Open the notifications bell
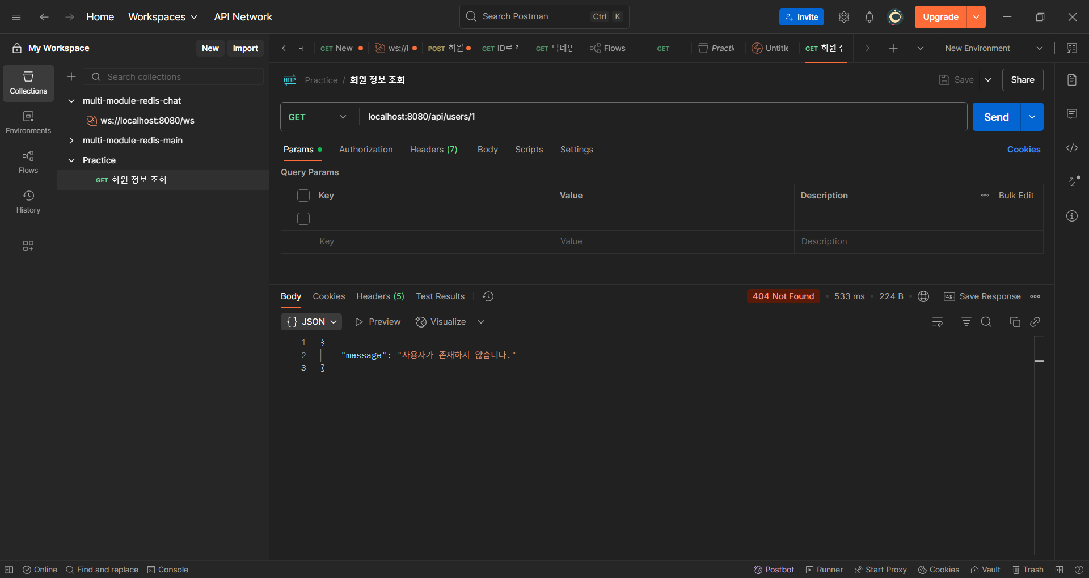 (x=869, y=17)
